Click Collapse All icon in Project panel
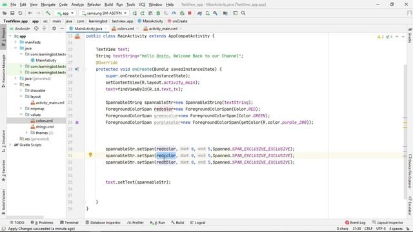 pyautogui.click(x=45, y=28)
